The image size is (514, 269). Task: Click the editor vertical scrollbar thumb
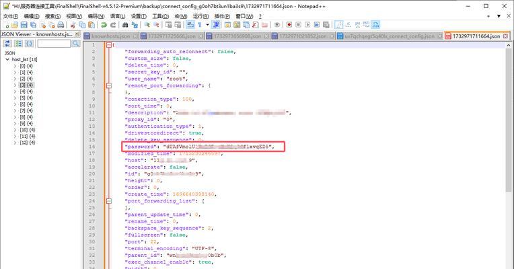[509, 120]
